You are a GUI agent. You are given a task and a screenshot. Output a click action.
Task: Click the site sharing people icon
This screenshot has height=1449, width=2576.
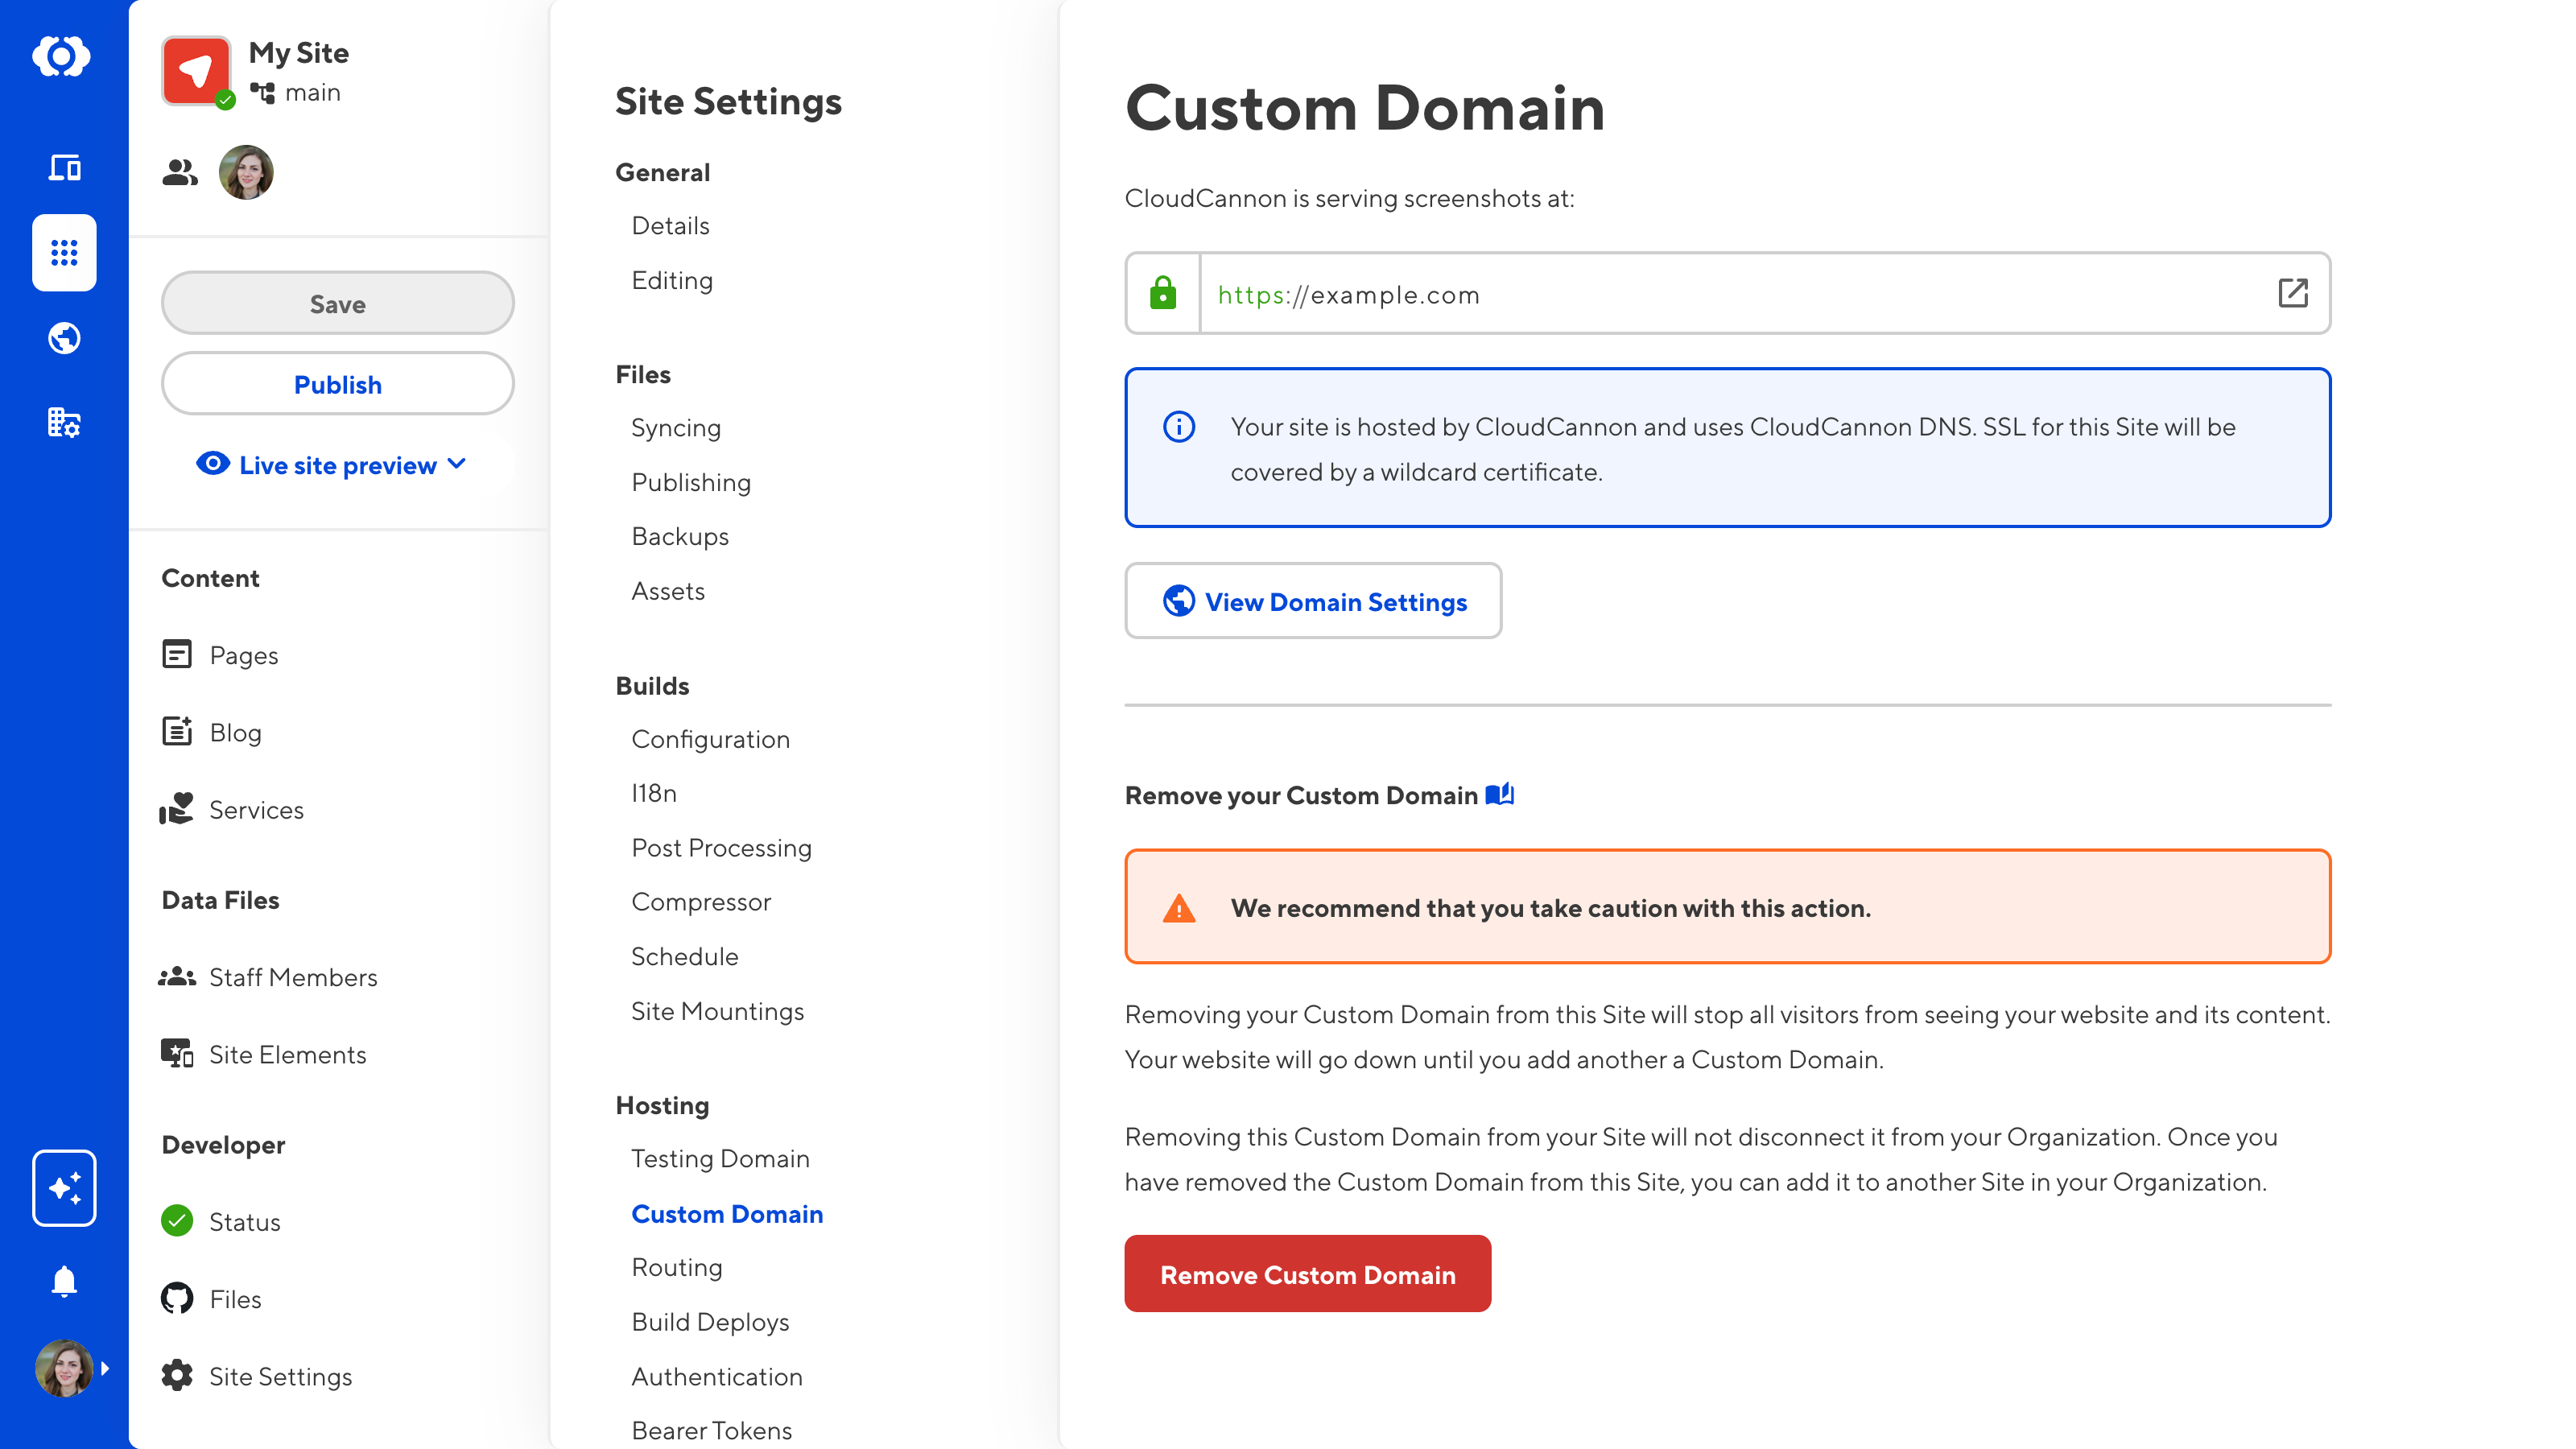tap(180, 173)
